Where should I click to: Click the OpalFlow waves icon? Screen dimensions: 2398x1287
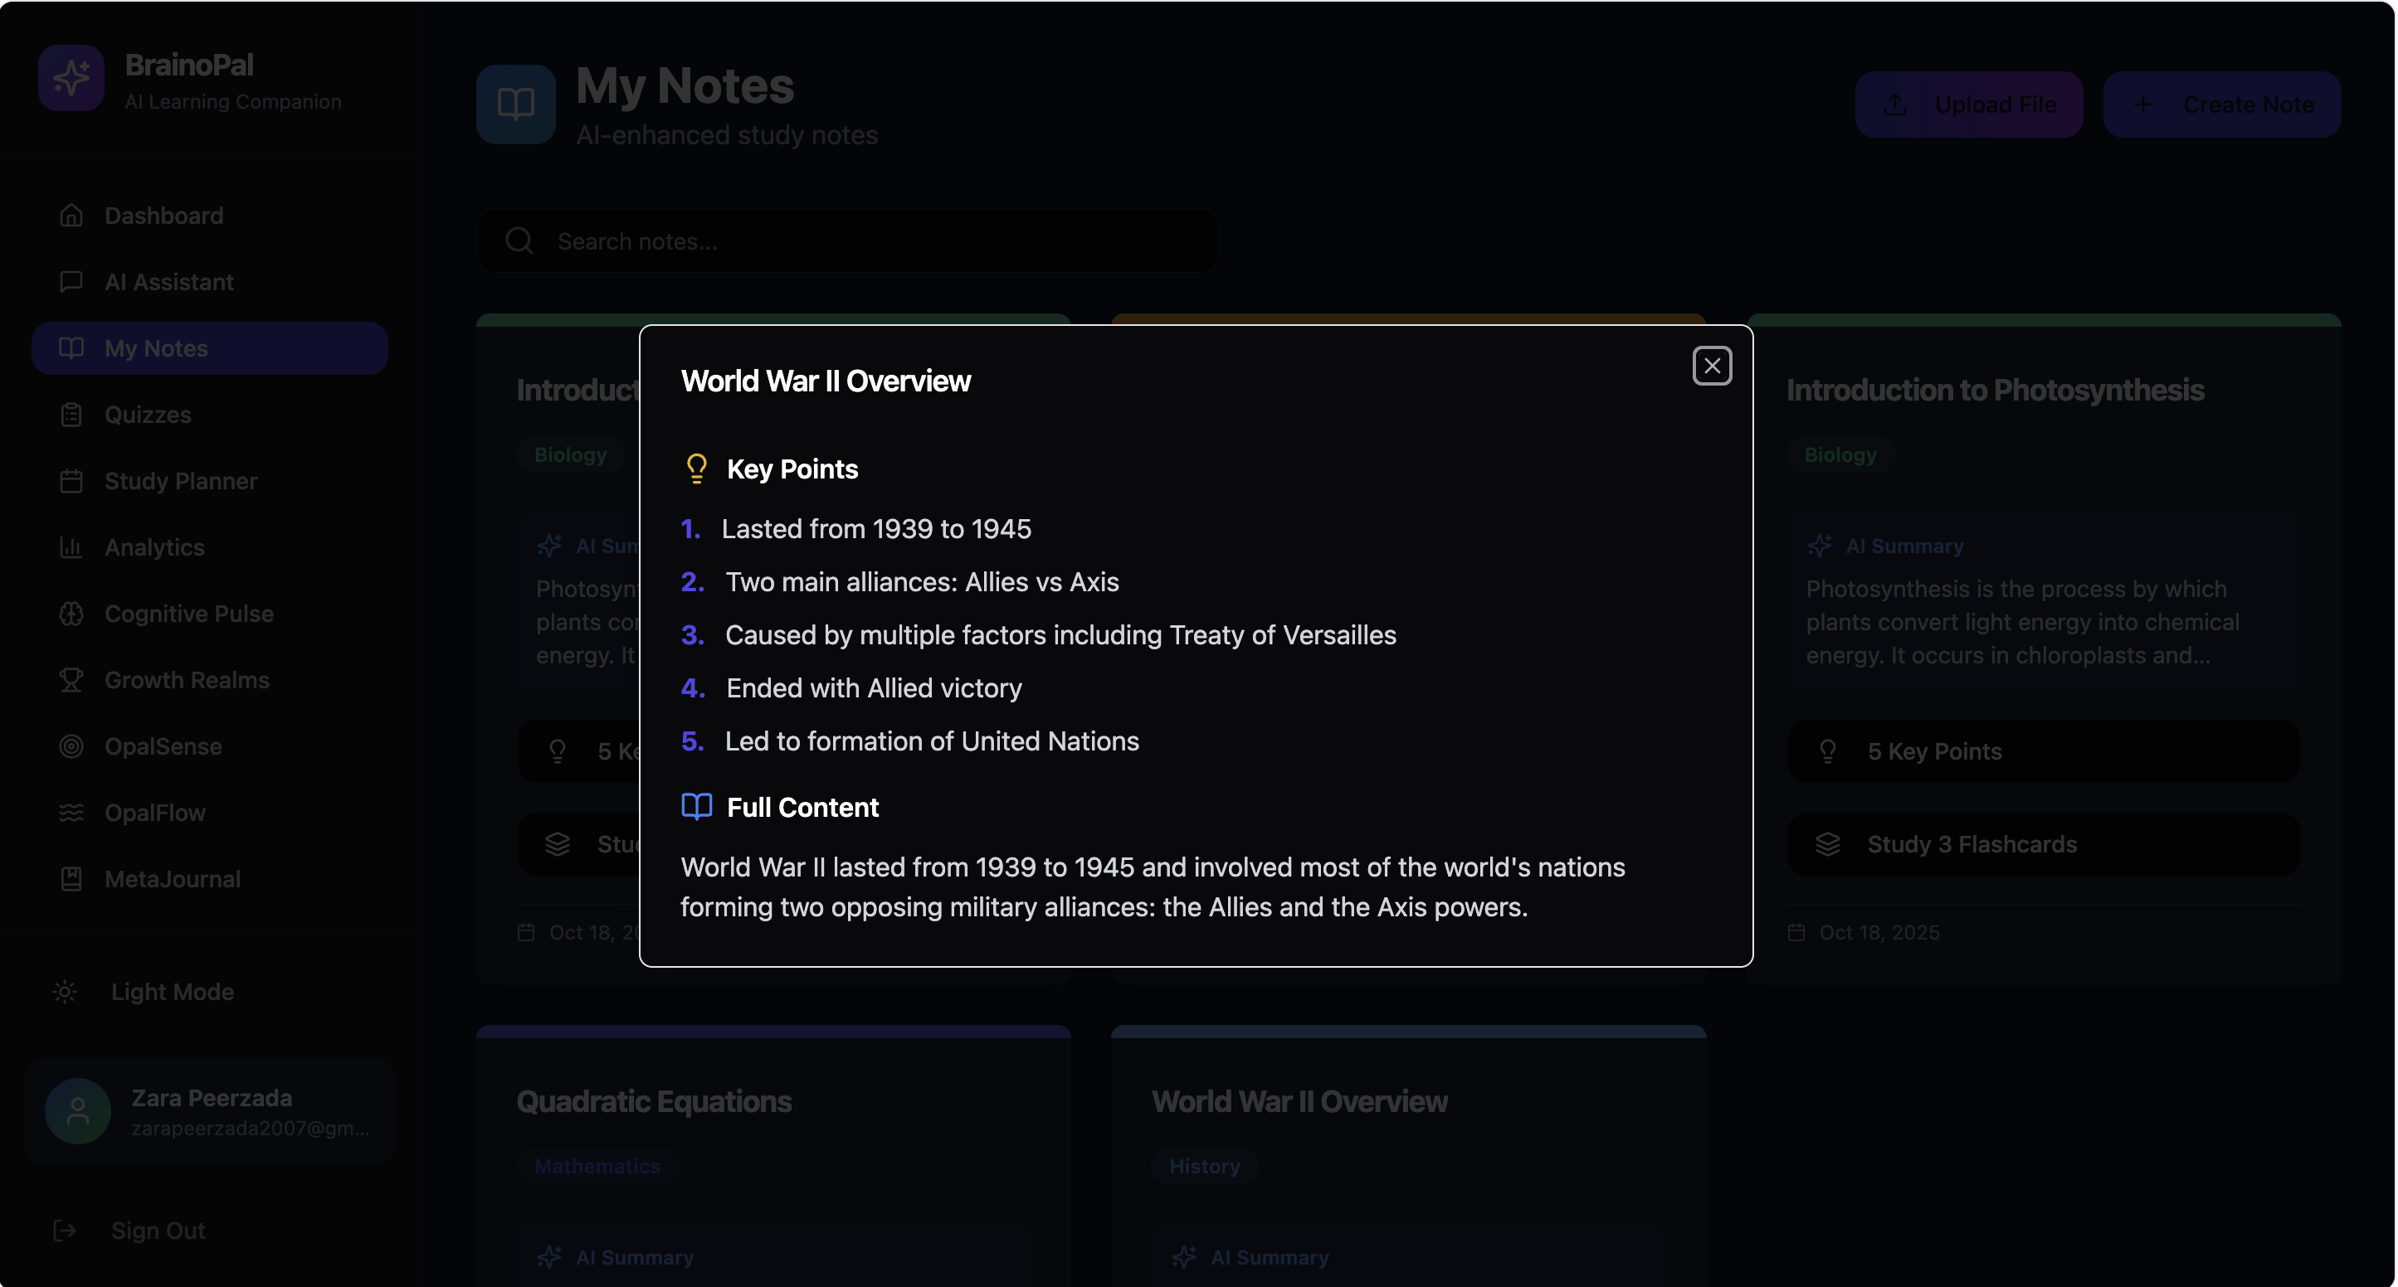(71, 813)
